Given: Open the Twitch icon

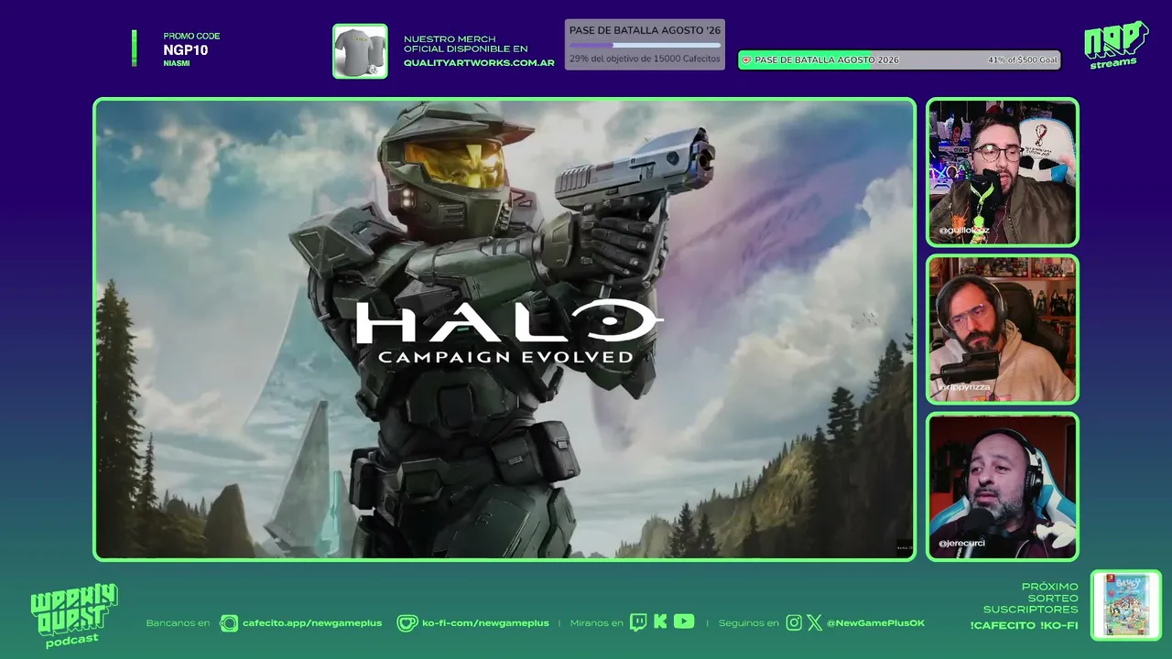Looking at the screenshot, I should point(638,622).
